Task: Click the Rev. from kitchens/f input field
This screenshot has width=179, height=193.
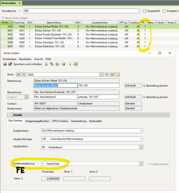Action: 56,97
